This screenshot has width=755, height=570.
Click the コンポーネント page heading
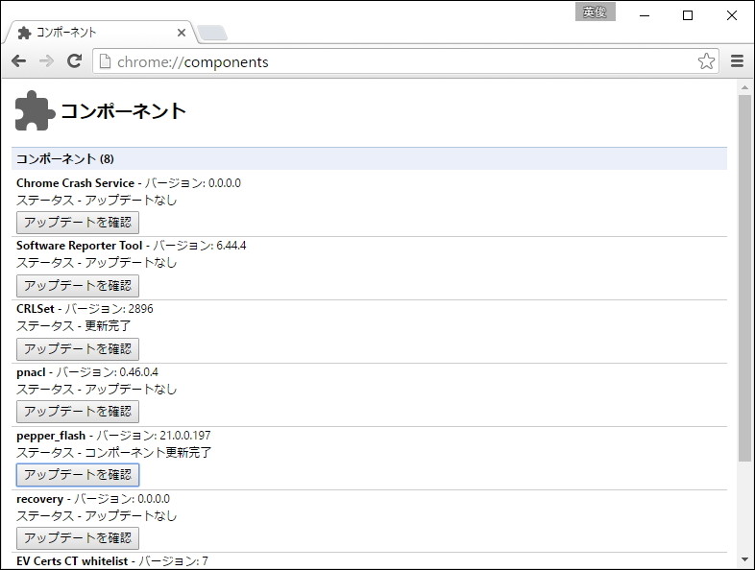123,111
